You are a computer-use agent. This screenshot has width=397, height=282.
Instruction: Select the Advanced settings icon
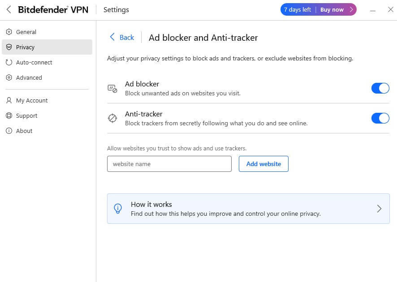click(9, 77)
